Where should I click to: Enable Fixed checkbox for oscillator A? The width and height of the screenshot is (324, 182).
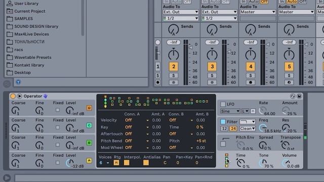click(58, 163)
